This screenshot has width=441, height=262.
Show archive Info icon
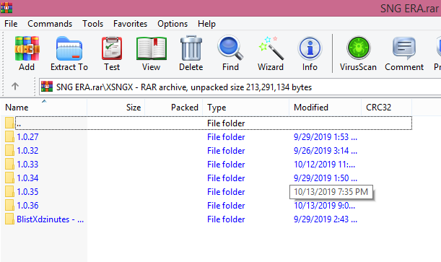310,48
